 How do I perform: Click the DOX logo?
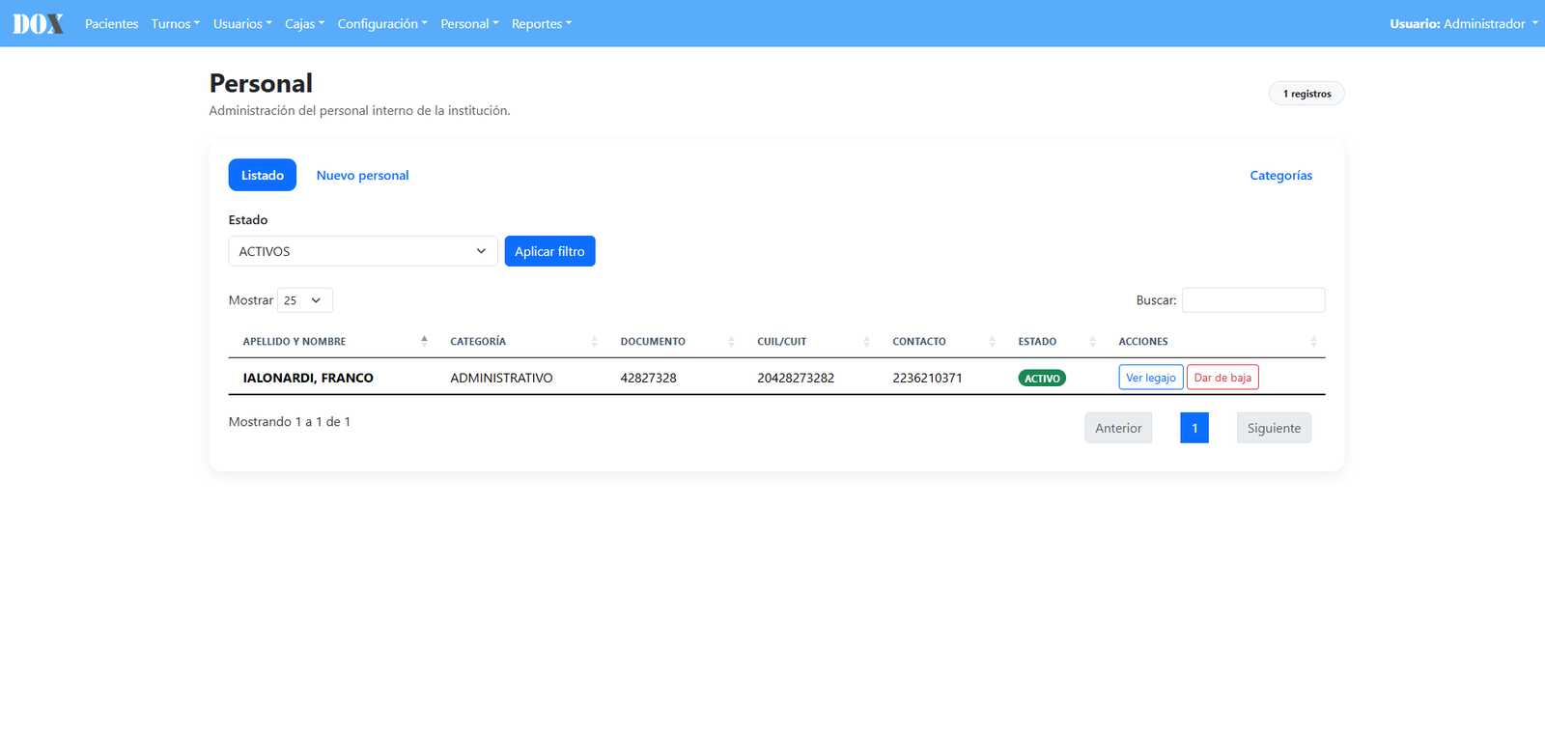[39, 23]
